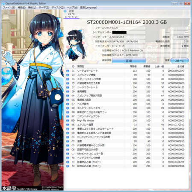Click the 生の値 column header
Screen dimensions: 192x192
180,67
